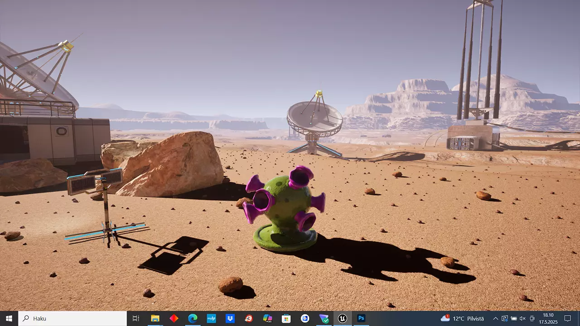Select the green alien pod in the scene
The height and width of the screenshot is (326, 580).
coord(285,208)
